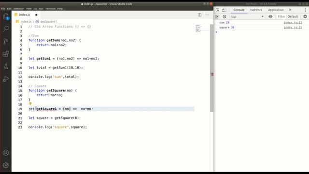Open the Source Control view
This screenshot has height=174, width=309.
[6, 41]
